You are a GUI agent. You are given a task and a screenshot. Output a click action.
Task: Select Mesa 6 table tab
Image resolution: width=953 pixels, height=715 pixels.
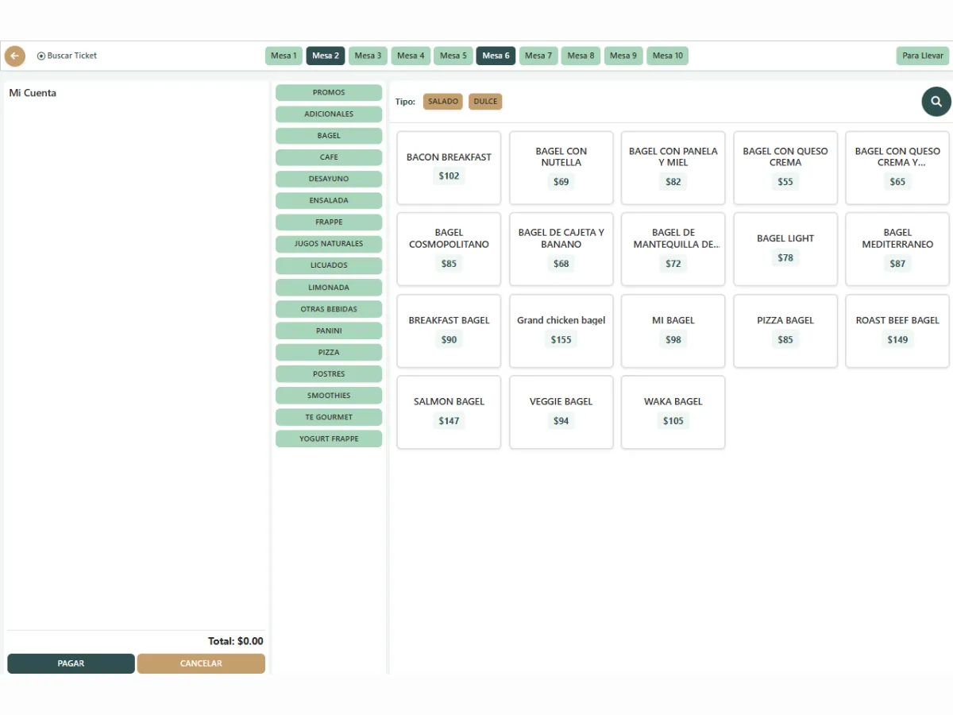tap(496, 56)
